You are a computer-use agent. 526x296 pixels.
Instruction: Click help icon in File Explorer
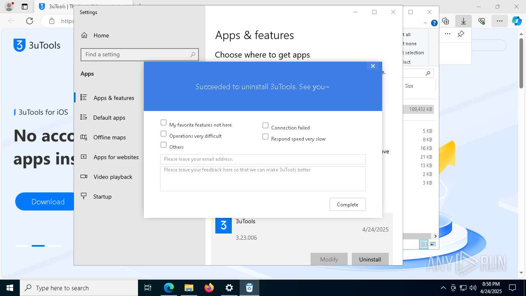pyautogui.click(x=434, y=23)
